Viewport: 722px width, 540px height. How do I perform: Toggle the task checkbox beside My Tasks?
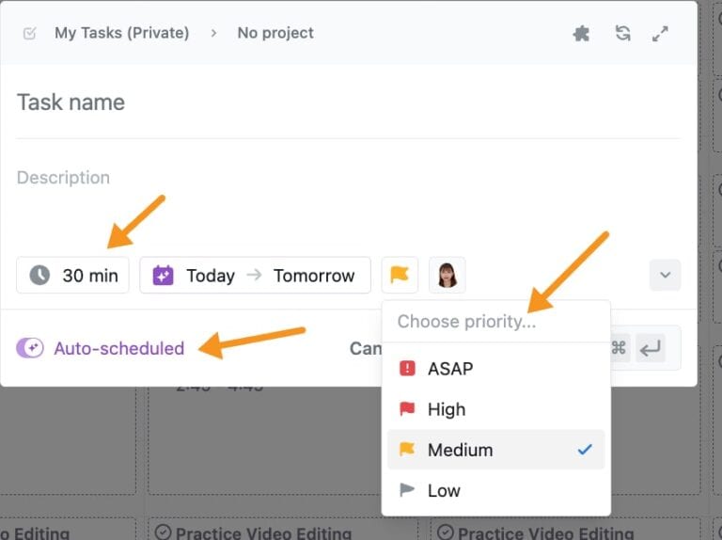[x=30, y=33]
